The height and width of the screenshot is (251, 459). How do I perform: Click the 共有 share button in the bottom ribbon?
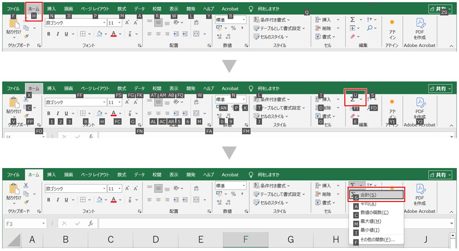[440, 175]
